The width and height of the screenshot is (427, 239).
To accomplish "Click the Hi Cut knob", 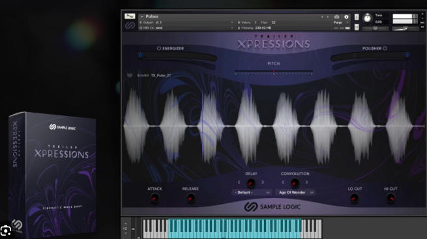I will 390,198.
